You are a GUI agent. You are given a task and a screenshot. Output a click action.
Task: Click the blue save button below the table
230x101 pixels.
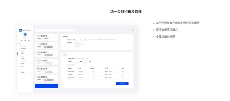pyautogui.click(x=122, y=84)
